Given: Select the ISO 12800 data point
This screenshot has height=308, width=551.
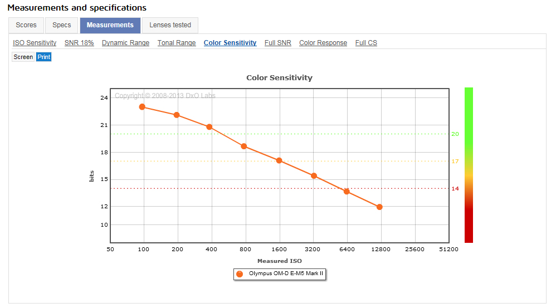Looking at the screenshot, I should pos(379,207).
